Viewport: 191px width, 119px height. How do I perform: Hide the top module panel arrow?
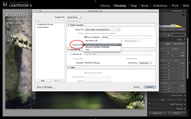[95, 1]
